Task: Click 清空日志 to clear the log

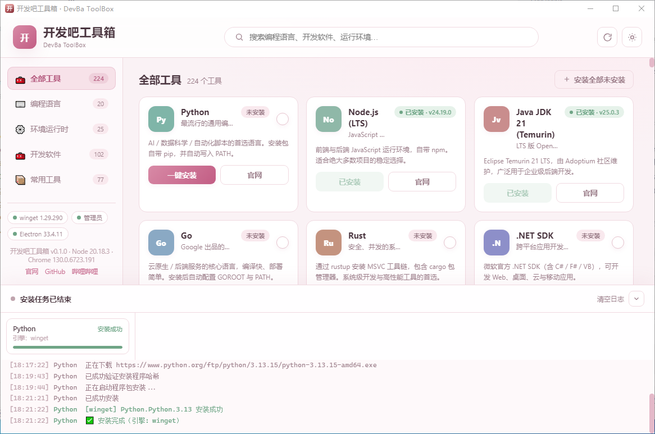Action: [x=610, y=299]
